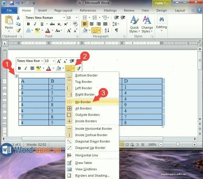Click the table move handle above column A

point(17,76)
